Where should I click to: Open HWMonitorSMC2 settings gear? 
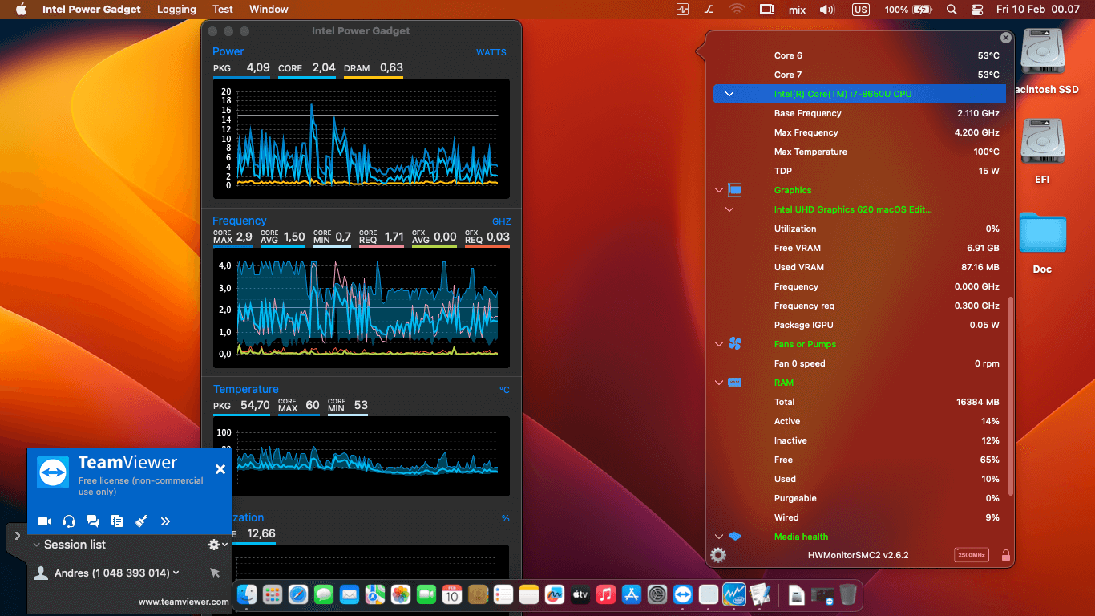pyautogui.click(x=718, y=555)
